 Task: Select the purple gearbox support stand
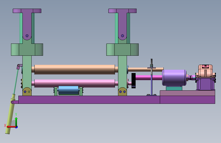(x=205, y=84)
